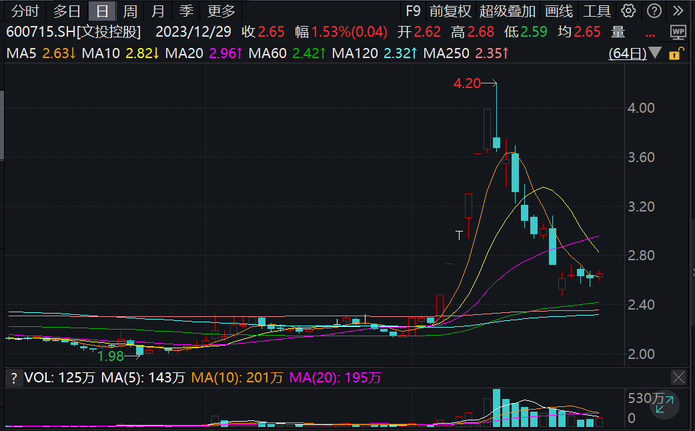Open the chart settings gear icon

[x=628, y=11]
